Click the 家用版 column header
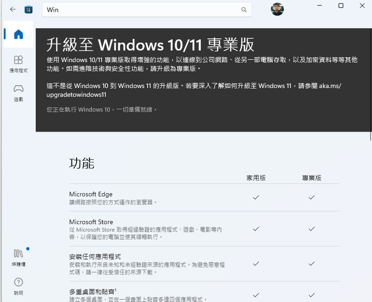372x302 pixels. coord(256,178)
